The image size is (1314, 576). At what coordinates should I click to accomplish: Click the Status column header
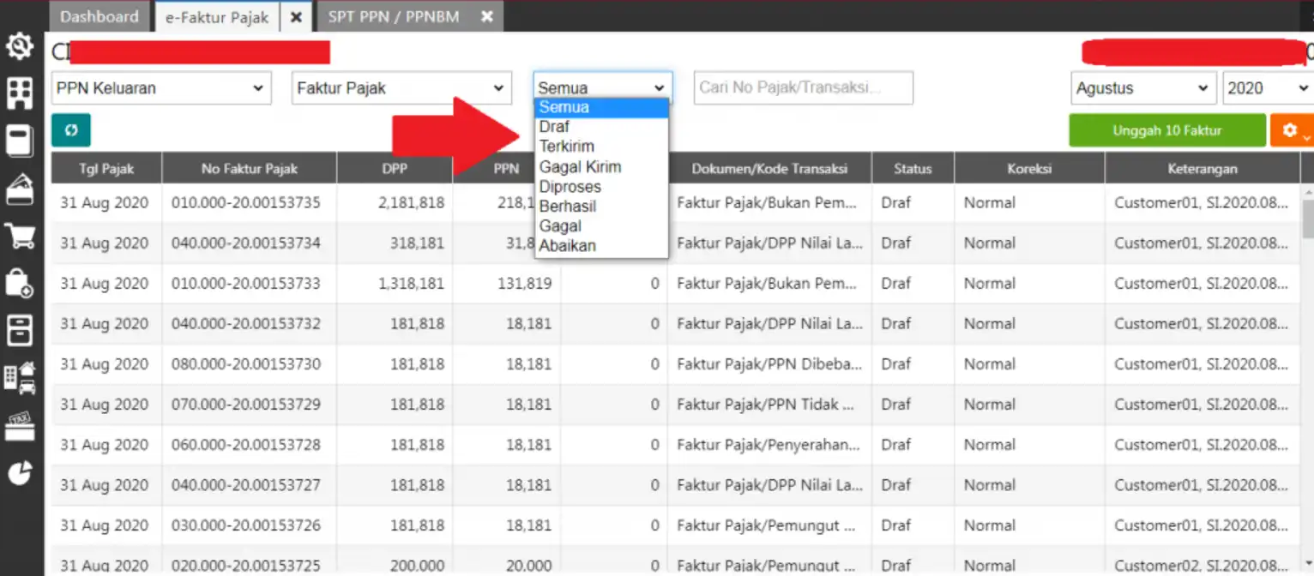pos(913,169)
